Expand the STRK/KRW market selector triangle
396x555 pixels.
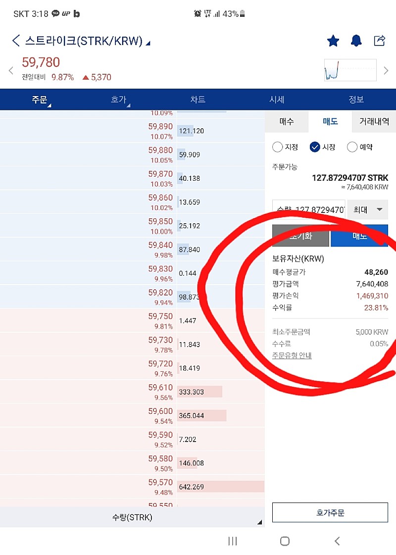point(148,43)
